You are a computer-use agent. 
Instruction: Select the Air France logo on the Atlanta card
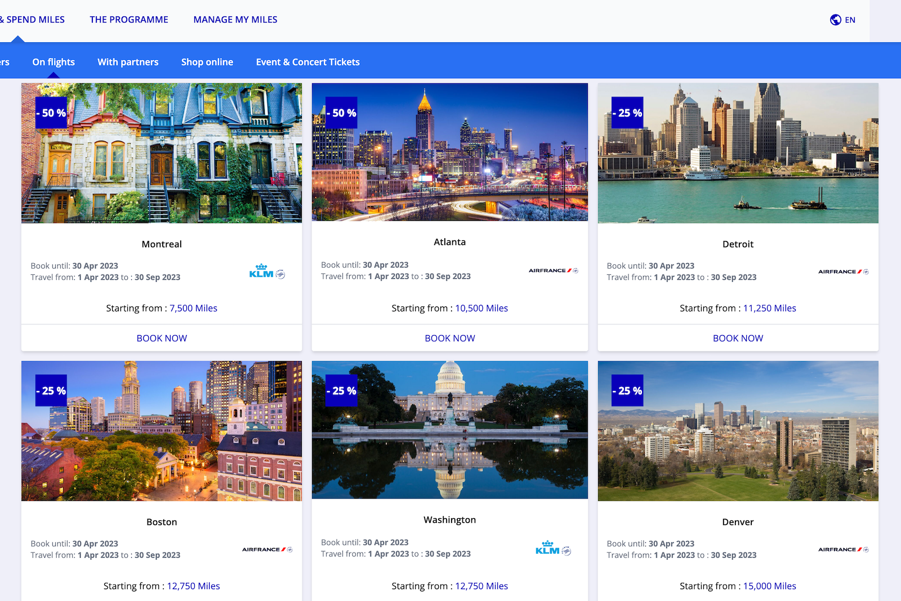(x=553, y=270)
